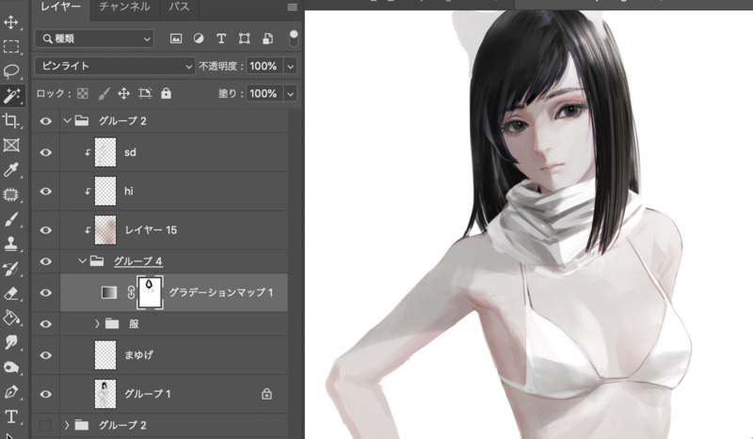Filter layers by adjustment layer icon
This screenshot has height=439, width=753.
(199, 39)
